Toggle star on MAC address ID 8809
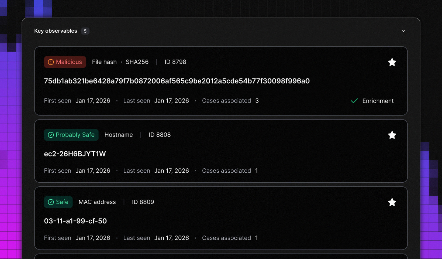The height and width of the screenshot is (259, 442). point(392,202)
